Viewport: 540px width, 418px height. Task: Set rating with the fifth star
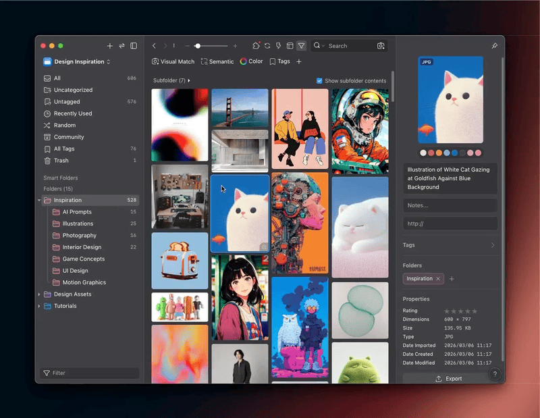(x=475, y=311)
